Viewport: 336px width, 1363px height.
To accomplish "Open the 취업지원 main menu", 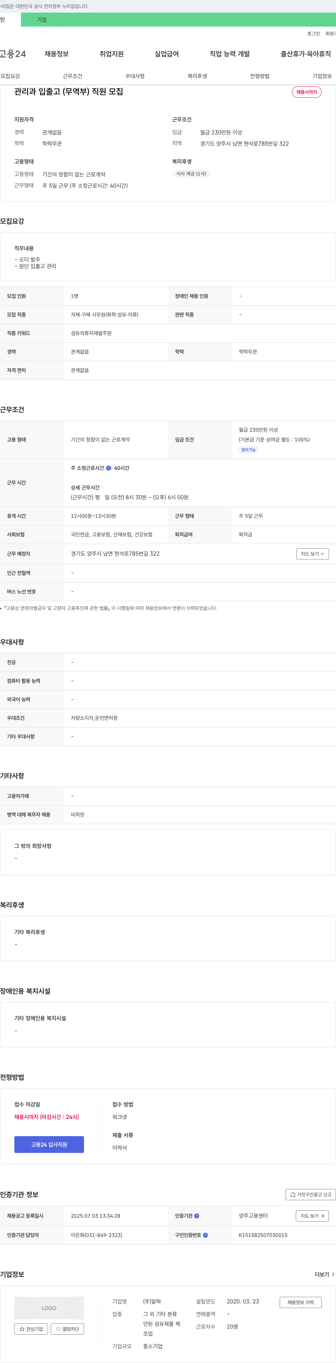I will pyautogui.click(x=112, y=54).
